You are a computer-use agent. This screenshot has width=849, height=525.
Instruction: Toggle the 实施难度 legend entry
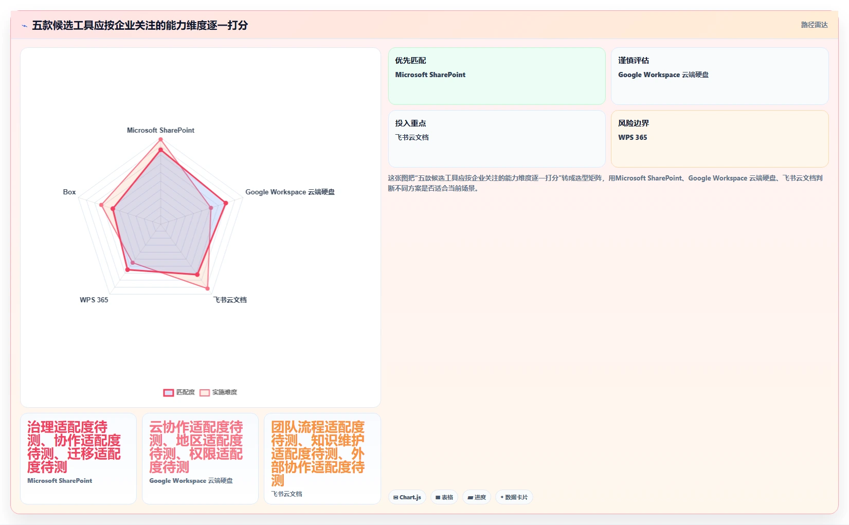coord(218,392)
